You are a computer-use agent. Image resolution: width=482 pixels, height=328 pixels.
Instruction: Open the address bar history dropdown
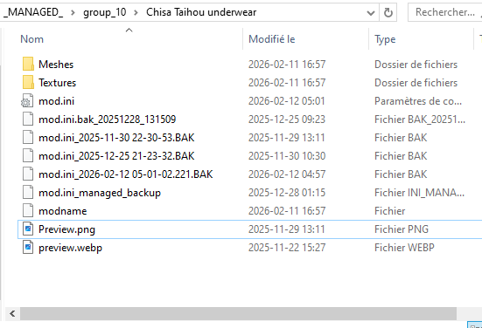(371, 13)
